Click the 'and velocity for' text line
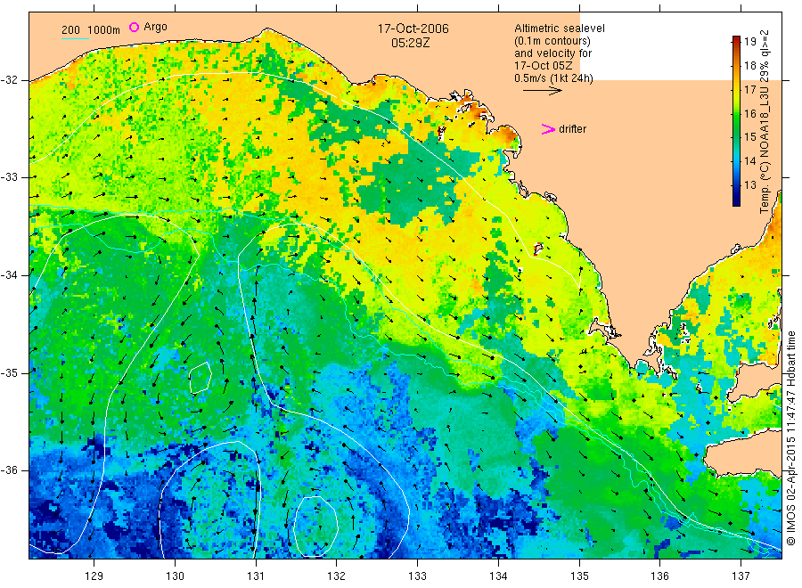The height and width of the screenshot is (588, 802). (552, 53)
